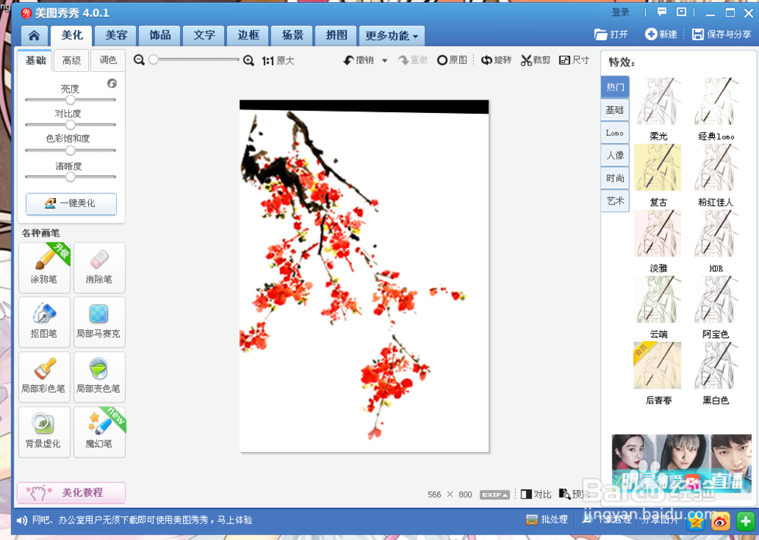Viewport: 759px width, 540px height.
Task: Click the EXIF info badge
Action: 495,494
